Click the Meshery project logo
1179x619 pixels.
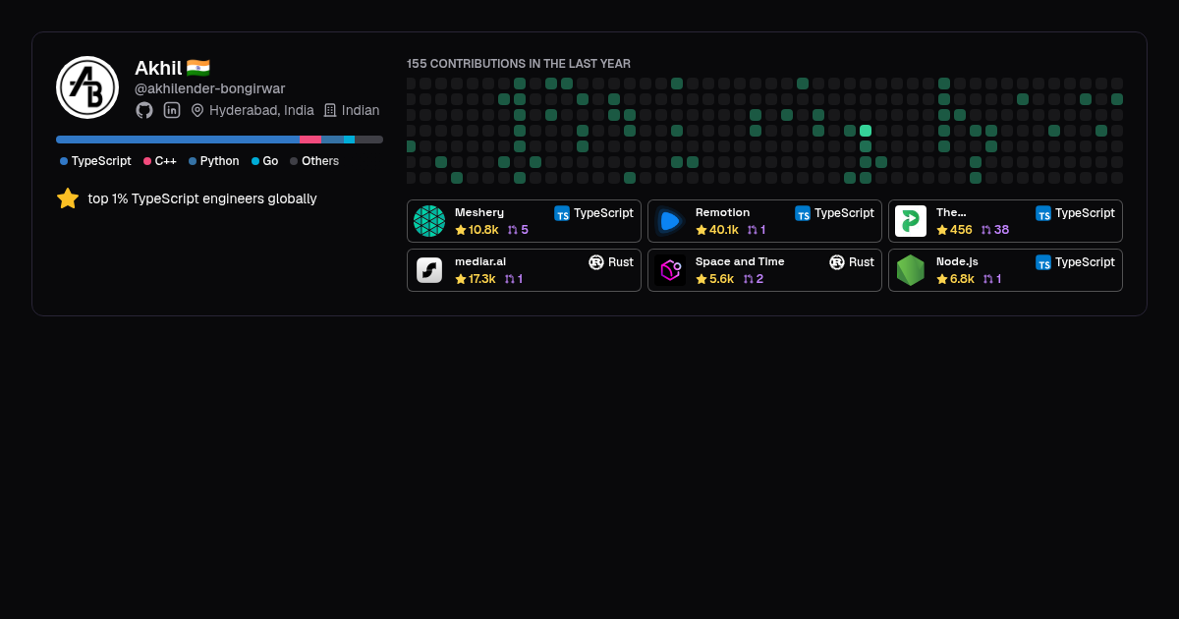tap(429, 221)
